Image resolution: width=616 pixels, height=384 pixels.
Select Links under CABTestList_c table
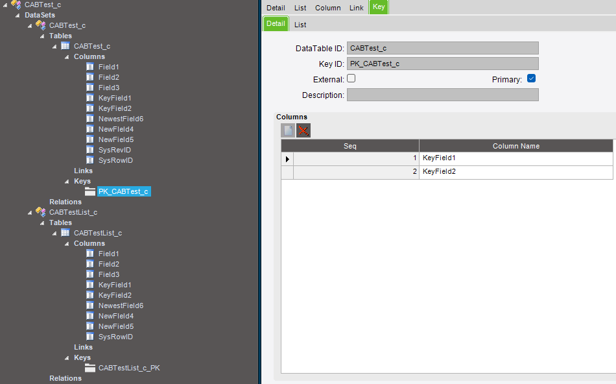(83, 347)
